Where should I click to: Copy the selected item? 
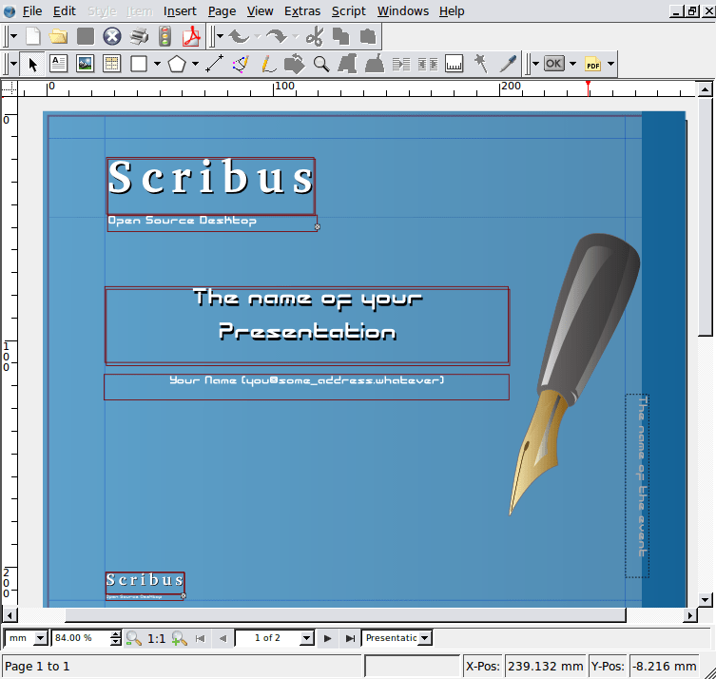pos(341,36)
